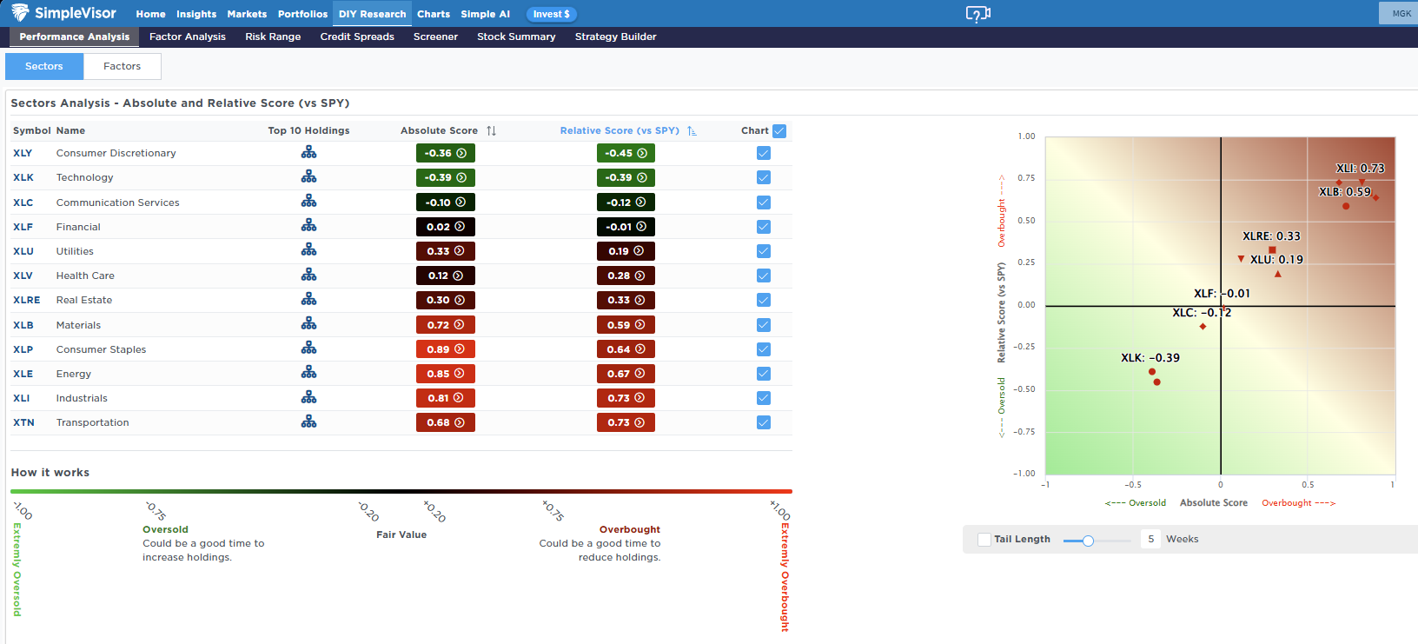
Task: Open Top 10 Holdings icon for XLY
Action: pos(308,153)
